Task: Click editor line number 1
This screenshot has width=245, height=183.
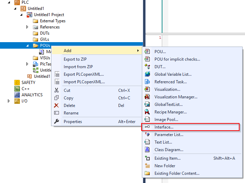Action: click(x=160, y=37)
